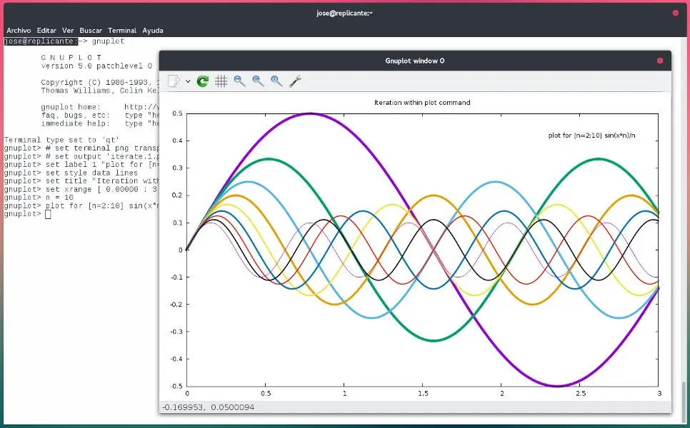Open the Terminal menu

point(121,30)
